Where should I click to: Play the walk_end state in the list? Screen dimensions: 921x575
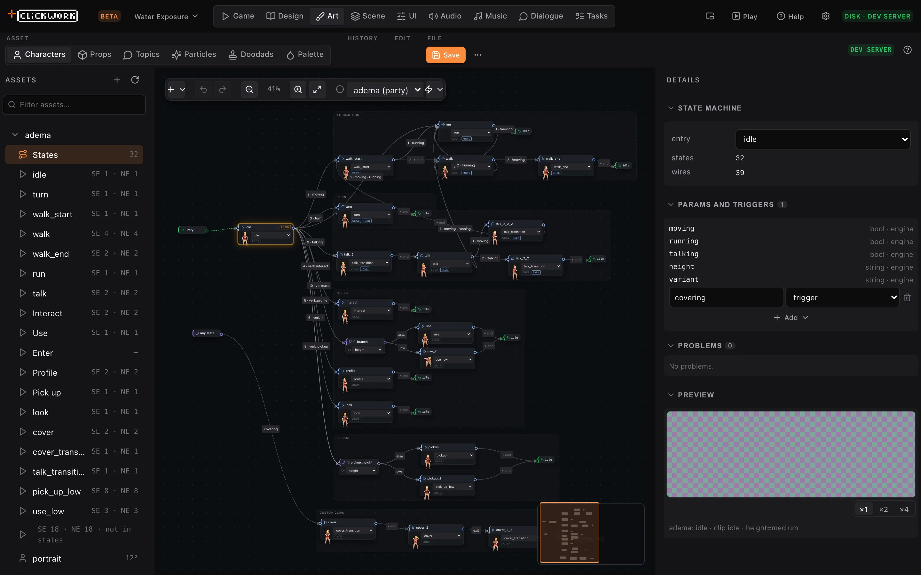(x=23, y=253)
